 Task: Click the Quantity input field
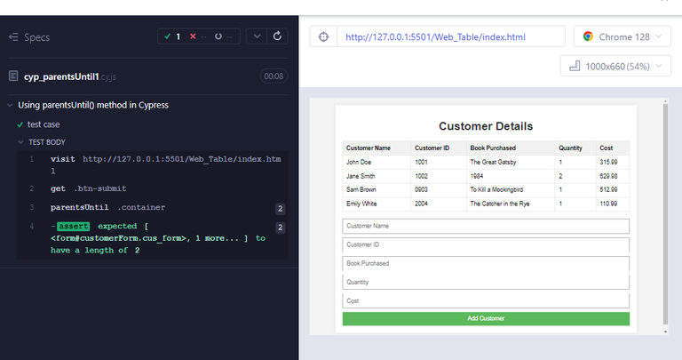click(x=486, y=282)
